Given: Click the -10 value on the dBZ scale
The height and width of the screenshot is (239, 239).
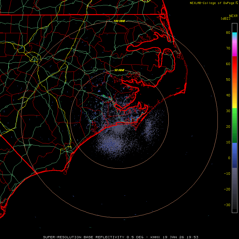Looking at the screenshot, I should click(x=227, y=174).
